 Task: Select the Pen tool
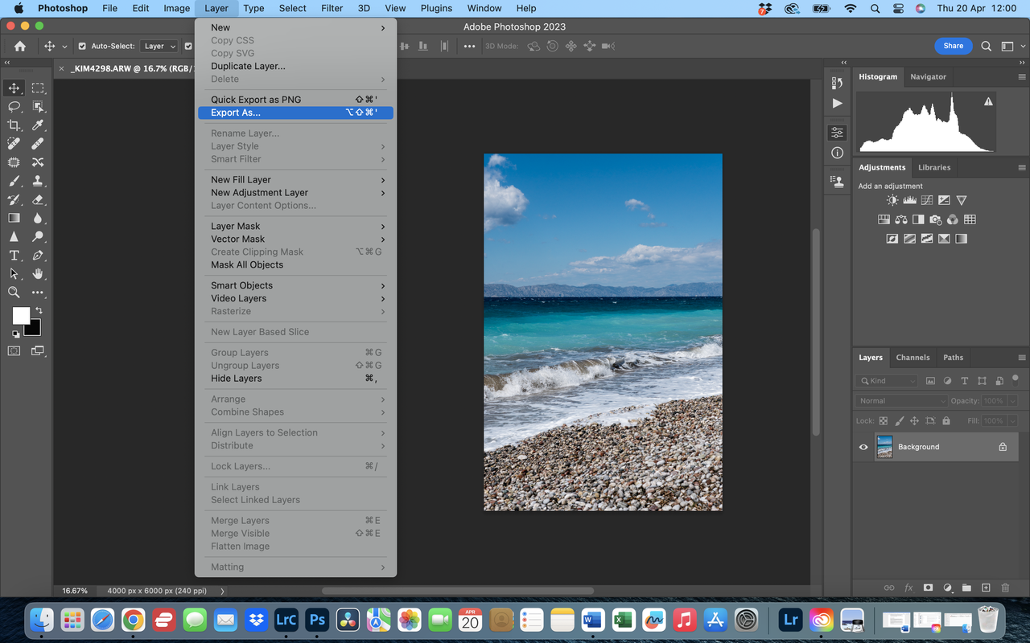(x=38, y=256)
